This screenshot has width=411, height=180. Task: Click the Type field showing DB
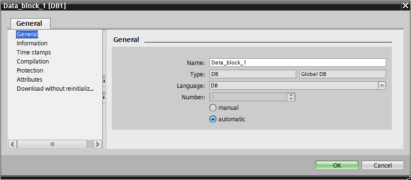[x=253, y=74]
